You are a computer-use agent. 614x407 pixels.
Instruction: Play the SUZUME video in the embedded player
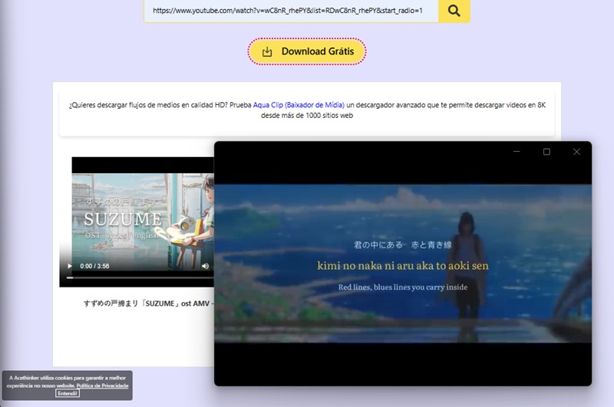(x=69, y=266)
